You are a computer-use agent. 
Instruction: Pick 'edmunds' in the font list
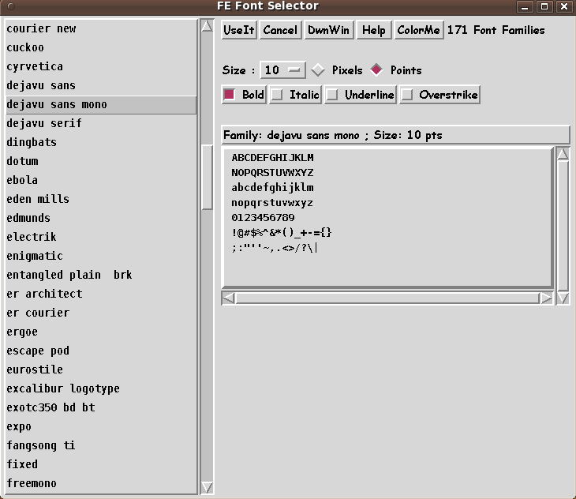[x=101, y=218]
